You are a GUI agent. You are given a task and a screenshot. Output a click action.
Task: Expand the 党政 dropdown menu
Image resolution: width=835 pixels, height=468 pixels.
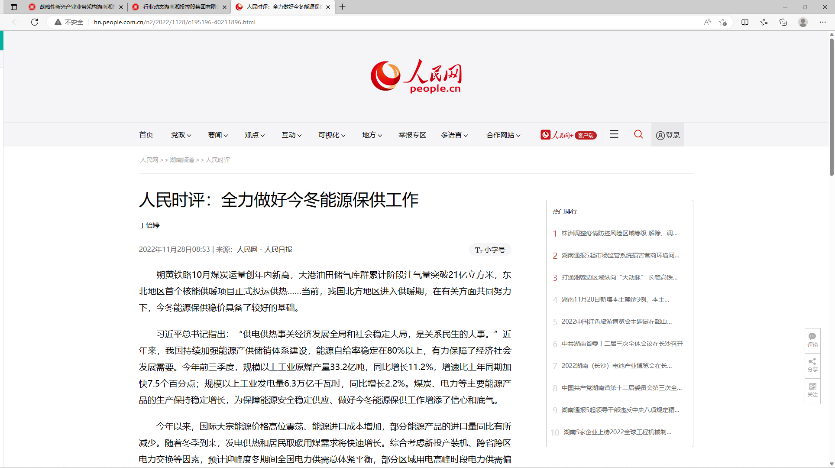(181, 135)
